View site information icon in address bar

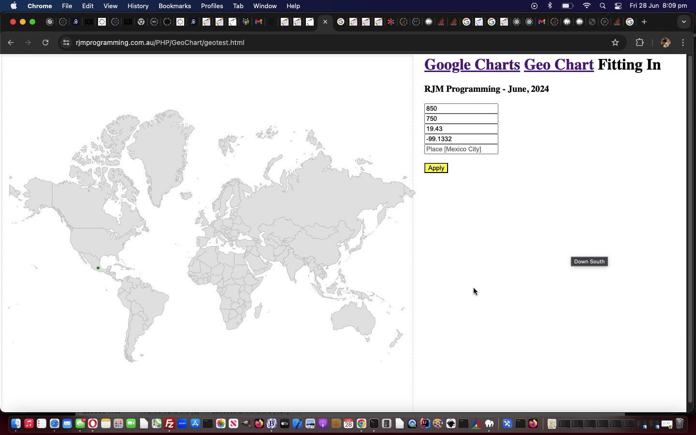(66, 43)
